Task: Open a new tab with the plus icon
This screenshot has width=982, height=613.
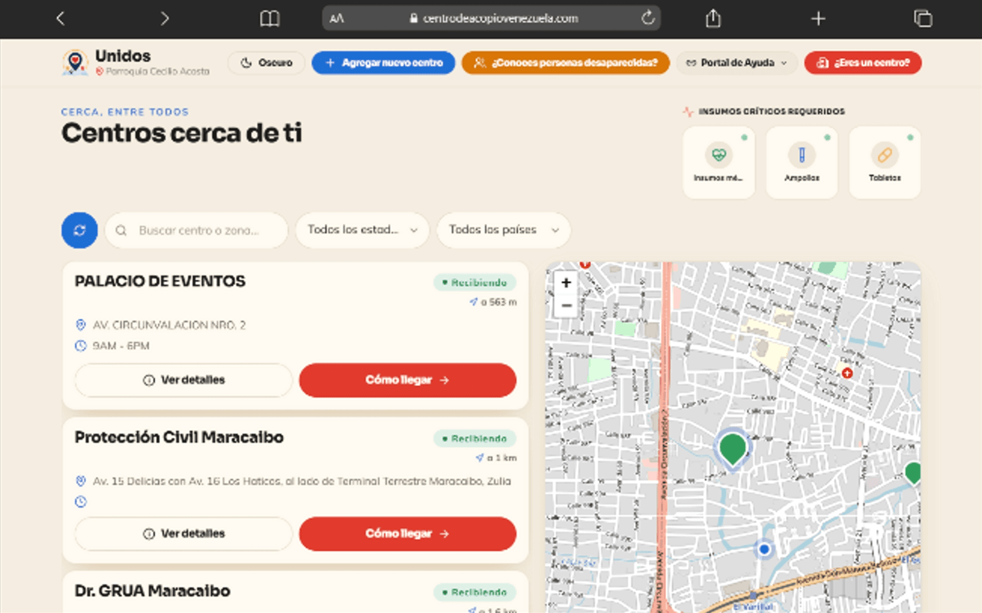Action: 818,19
